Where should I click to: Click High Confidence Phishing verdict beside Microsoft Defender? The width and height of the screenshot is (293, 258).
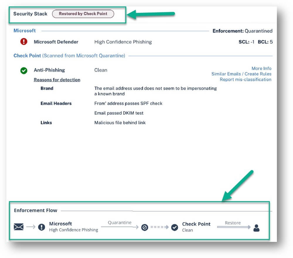tap(123, 42)
